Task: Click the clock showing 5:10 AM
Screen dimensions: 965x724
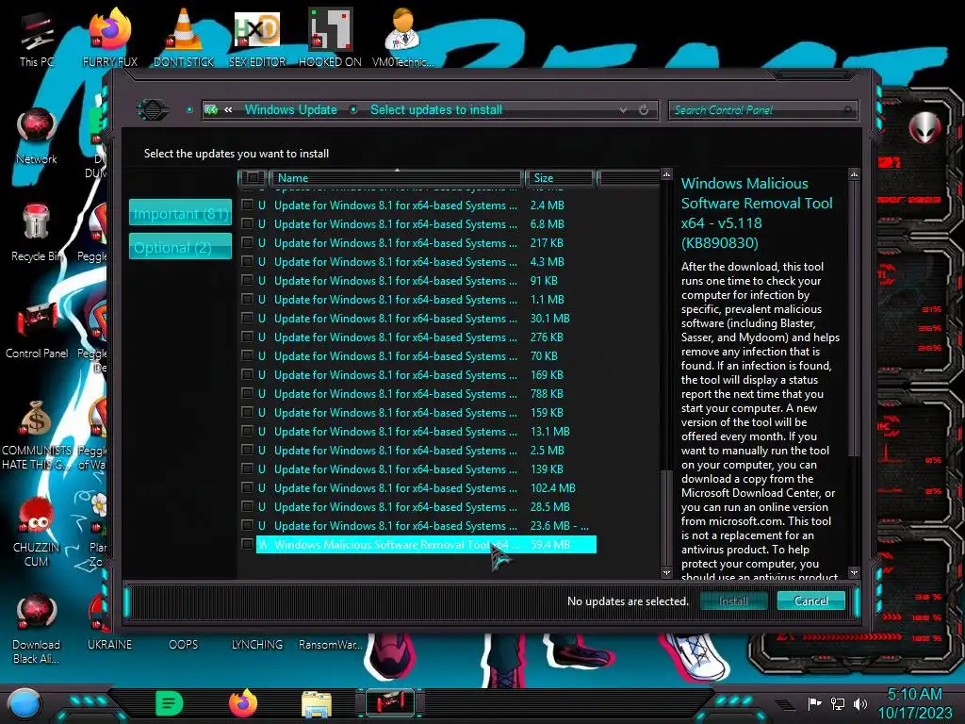Action: click(914, 695)
